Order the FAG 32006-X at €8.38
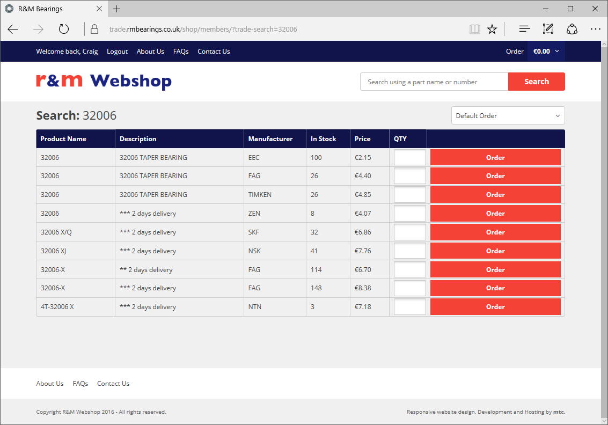The image size is (608, 425). coord(495,288)
